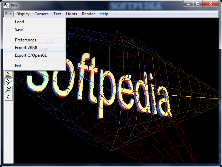
Task: Open the Text menu
Action: click(57, 14)
